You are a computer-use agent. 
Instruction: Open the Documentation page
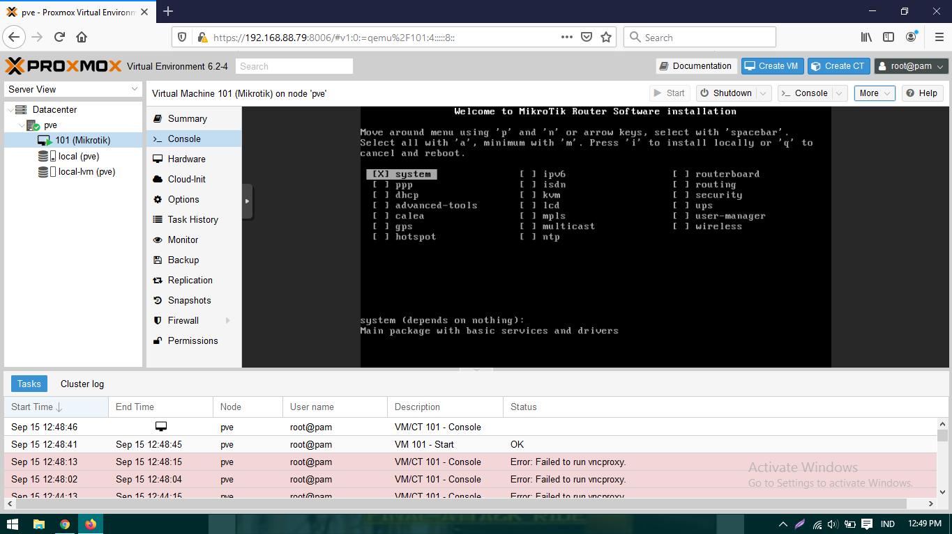pos(695,65)
